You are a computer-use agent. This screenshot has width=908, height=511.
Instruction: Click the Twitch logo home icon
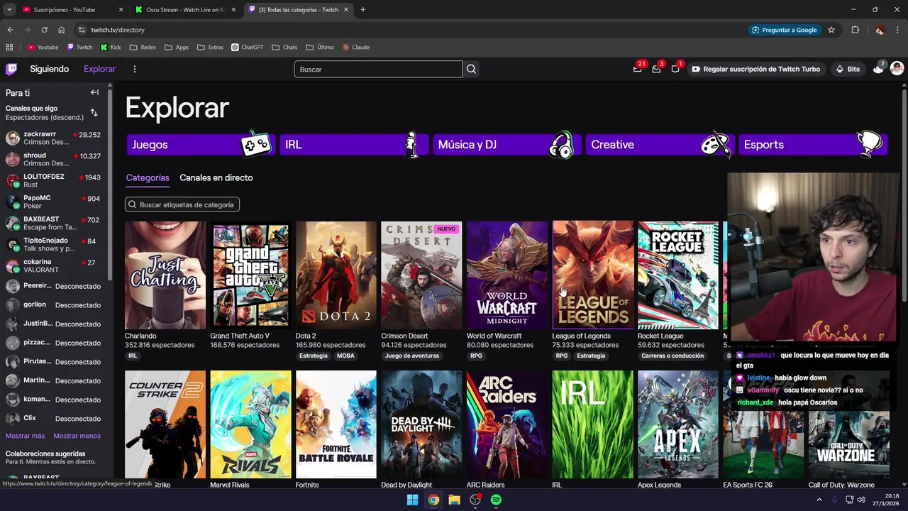[11, 69]
